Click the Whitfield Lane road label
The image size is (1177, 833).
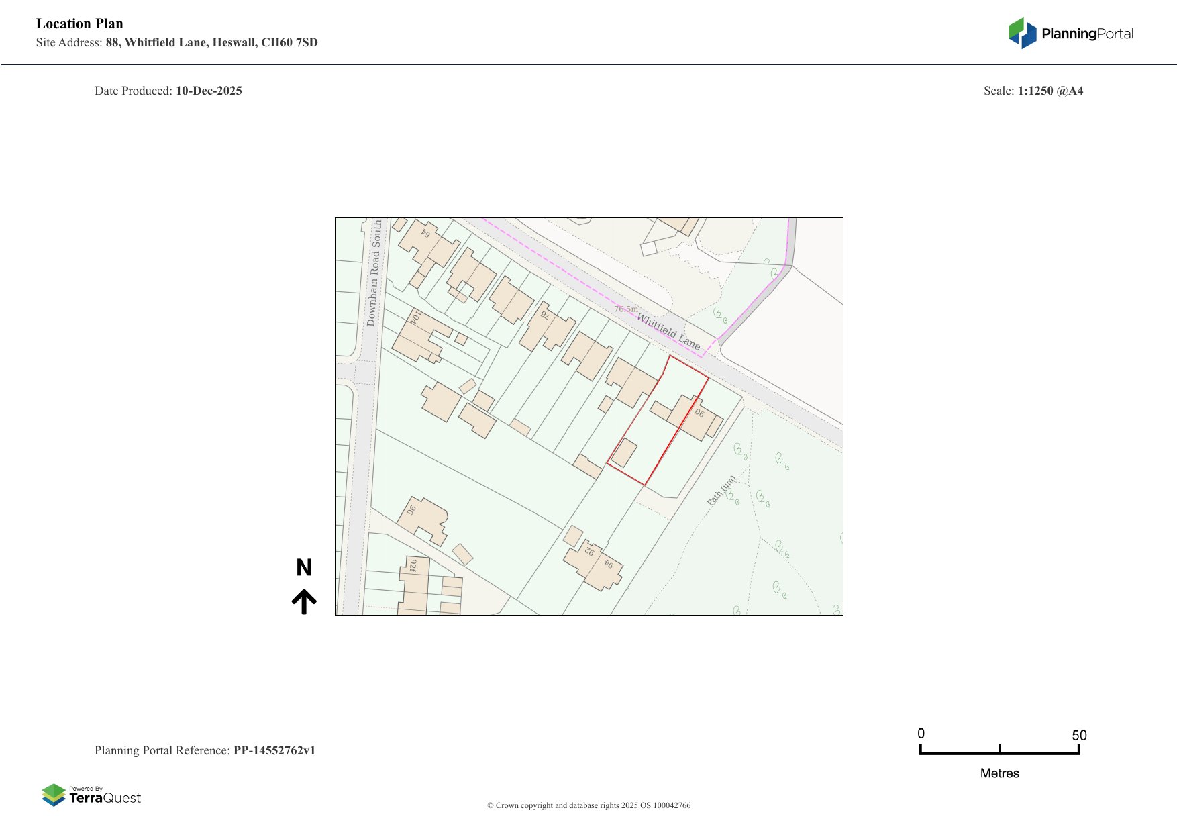pos(668,331)
